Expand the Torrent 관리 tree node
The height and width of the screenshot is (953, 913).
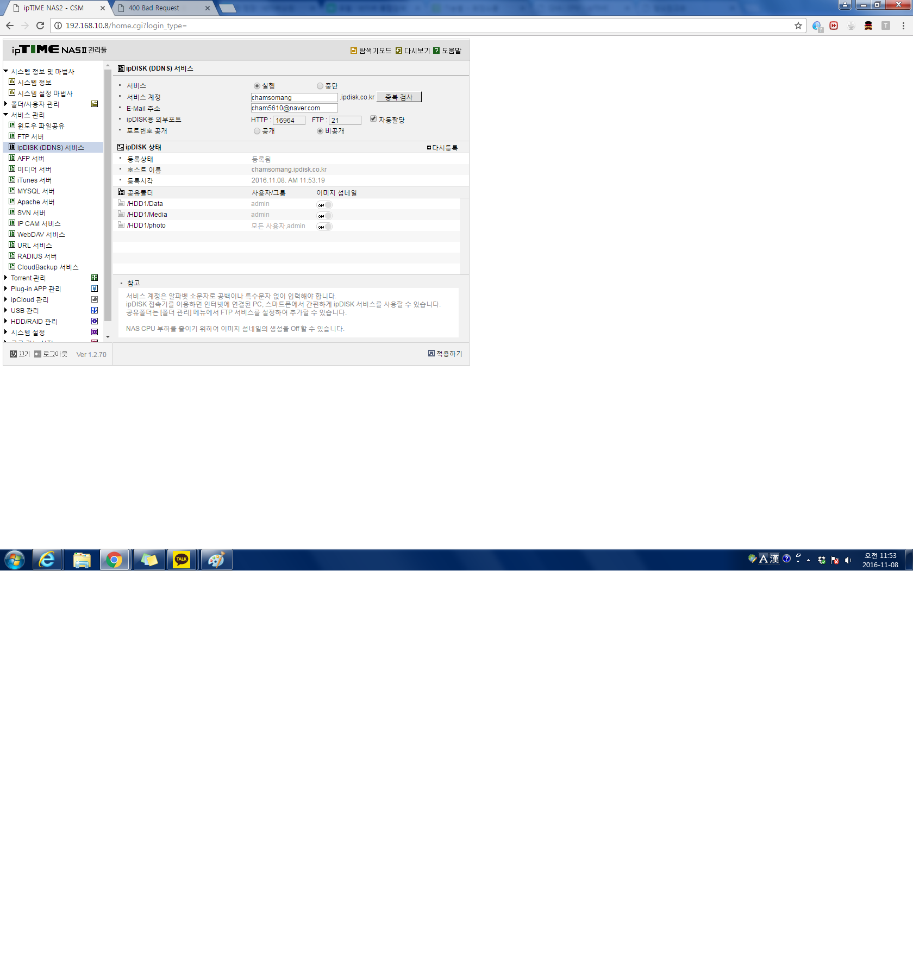point(6,278)
